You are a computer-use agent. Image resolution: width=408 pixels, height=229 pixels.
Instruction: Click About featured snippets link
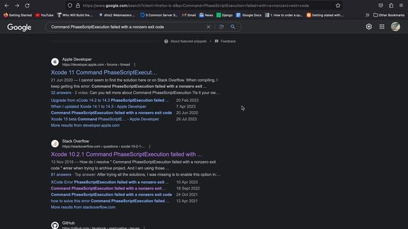click(189, 41)
